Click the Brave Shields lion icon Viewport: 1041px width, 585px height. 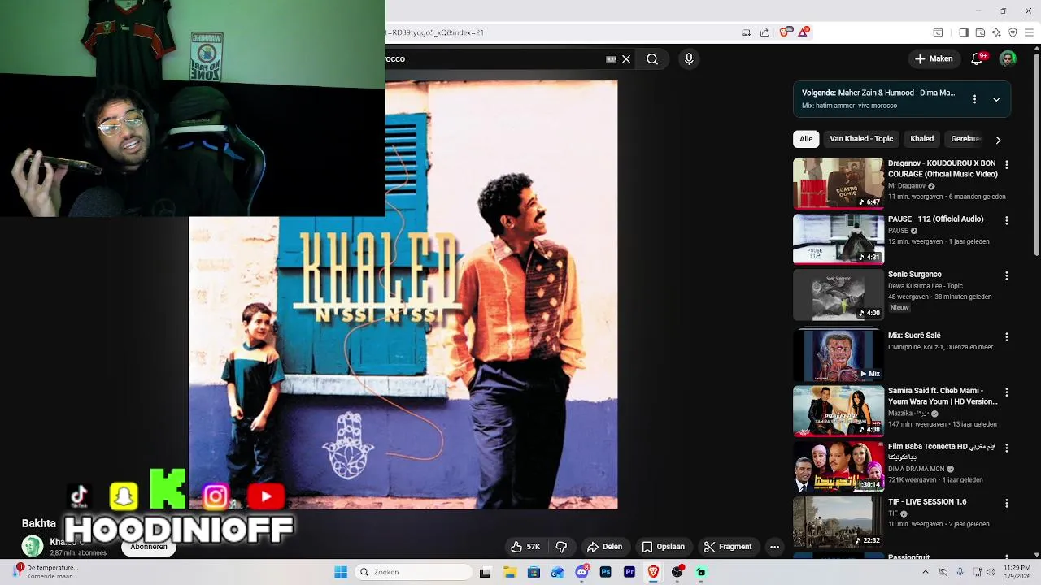tap(784, 32)
